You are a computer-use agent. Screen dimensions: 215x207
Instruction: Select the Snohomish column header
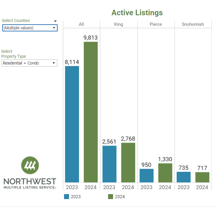(x=193, y=24)
